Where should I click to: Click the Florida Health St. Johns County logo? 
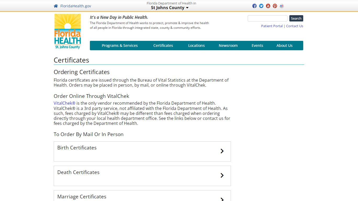click(68, 31)
